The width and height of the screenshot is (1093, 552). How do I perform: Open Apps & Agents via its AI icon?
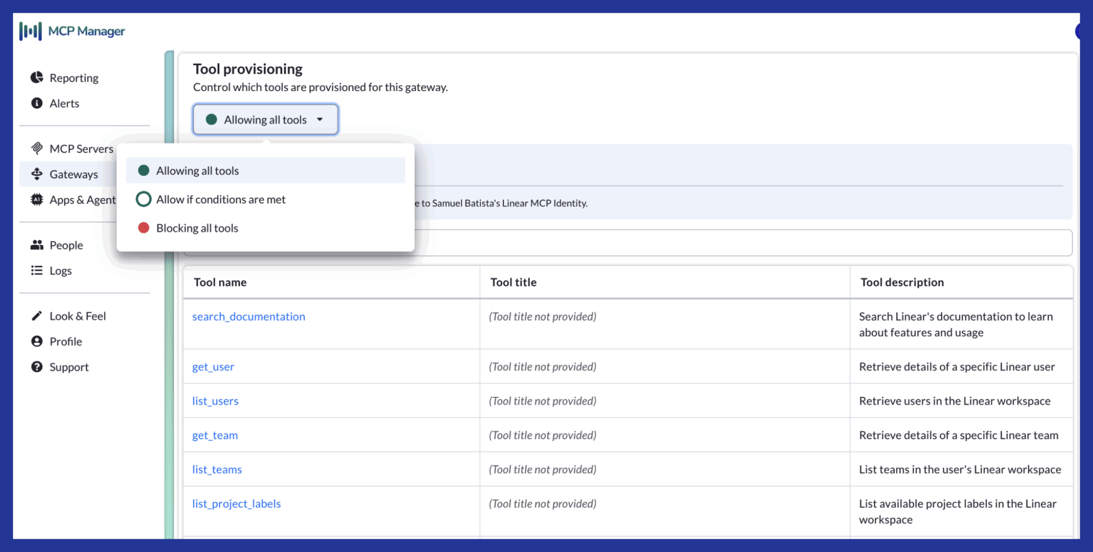pyautogui.click(x=36, y=199)
